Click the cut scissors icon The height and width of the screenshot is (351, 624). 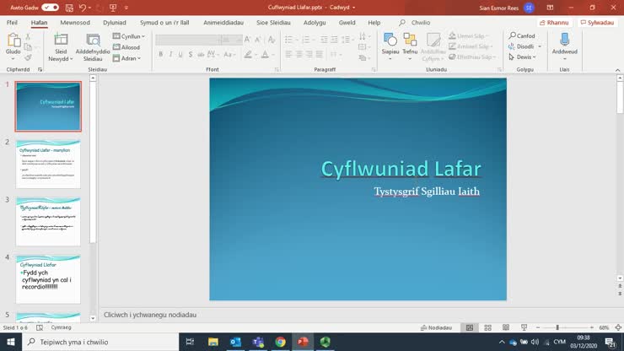[x=28, y=36]
